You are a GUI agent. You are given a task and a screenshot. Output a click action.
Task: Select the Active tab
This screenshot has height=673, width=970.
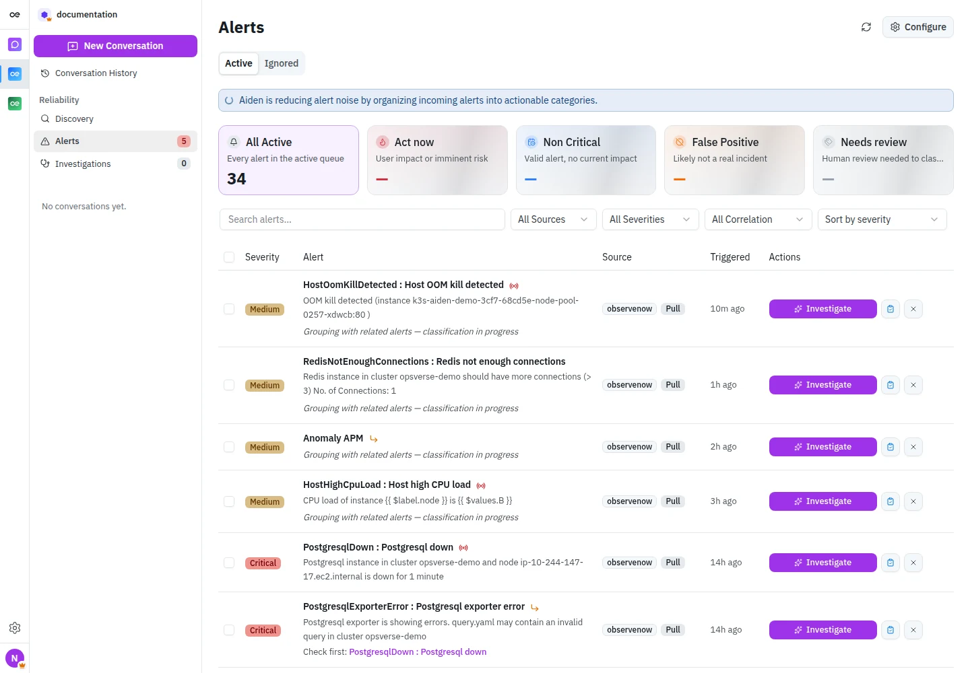tap(239, 63)
